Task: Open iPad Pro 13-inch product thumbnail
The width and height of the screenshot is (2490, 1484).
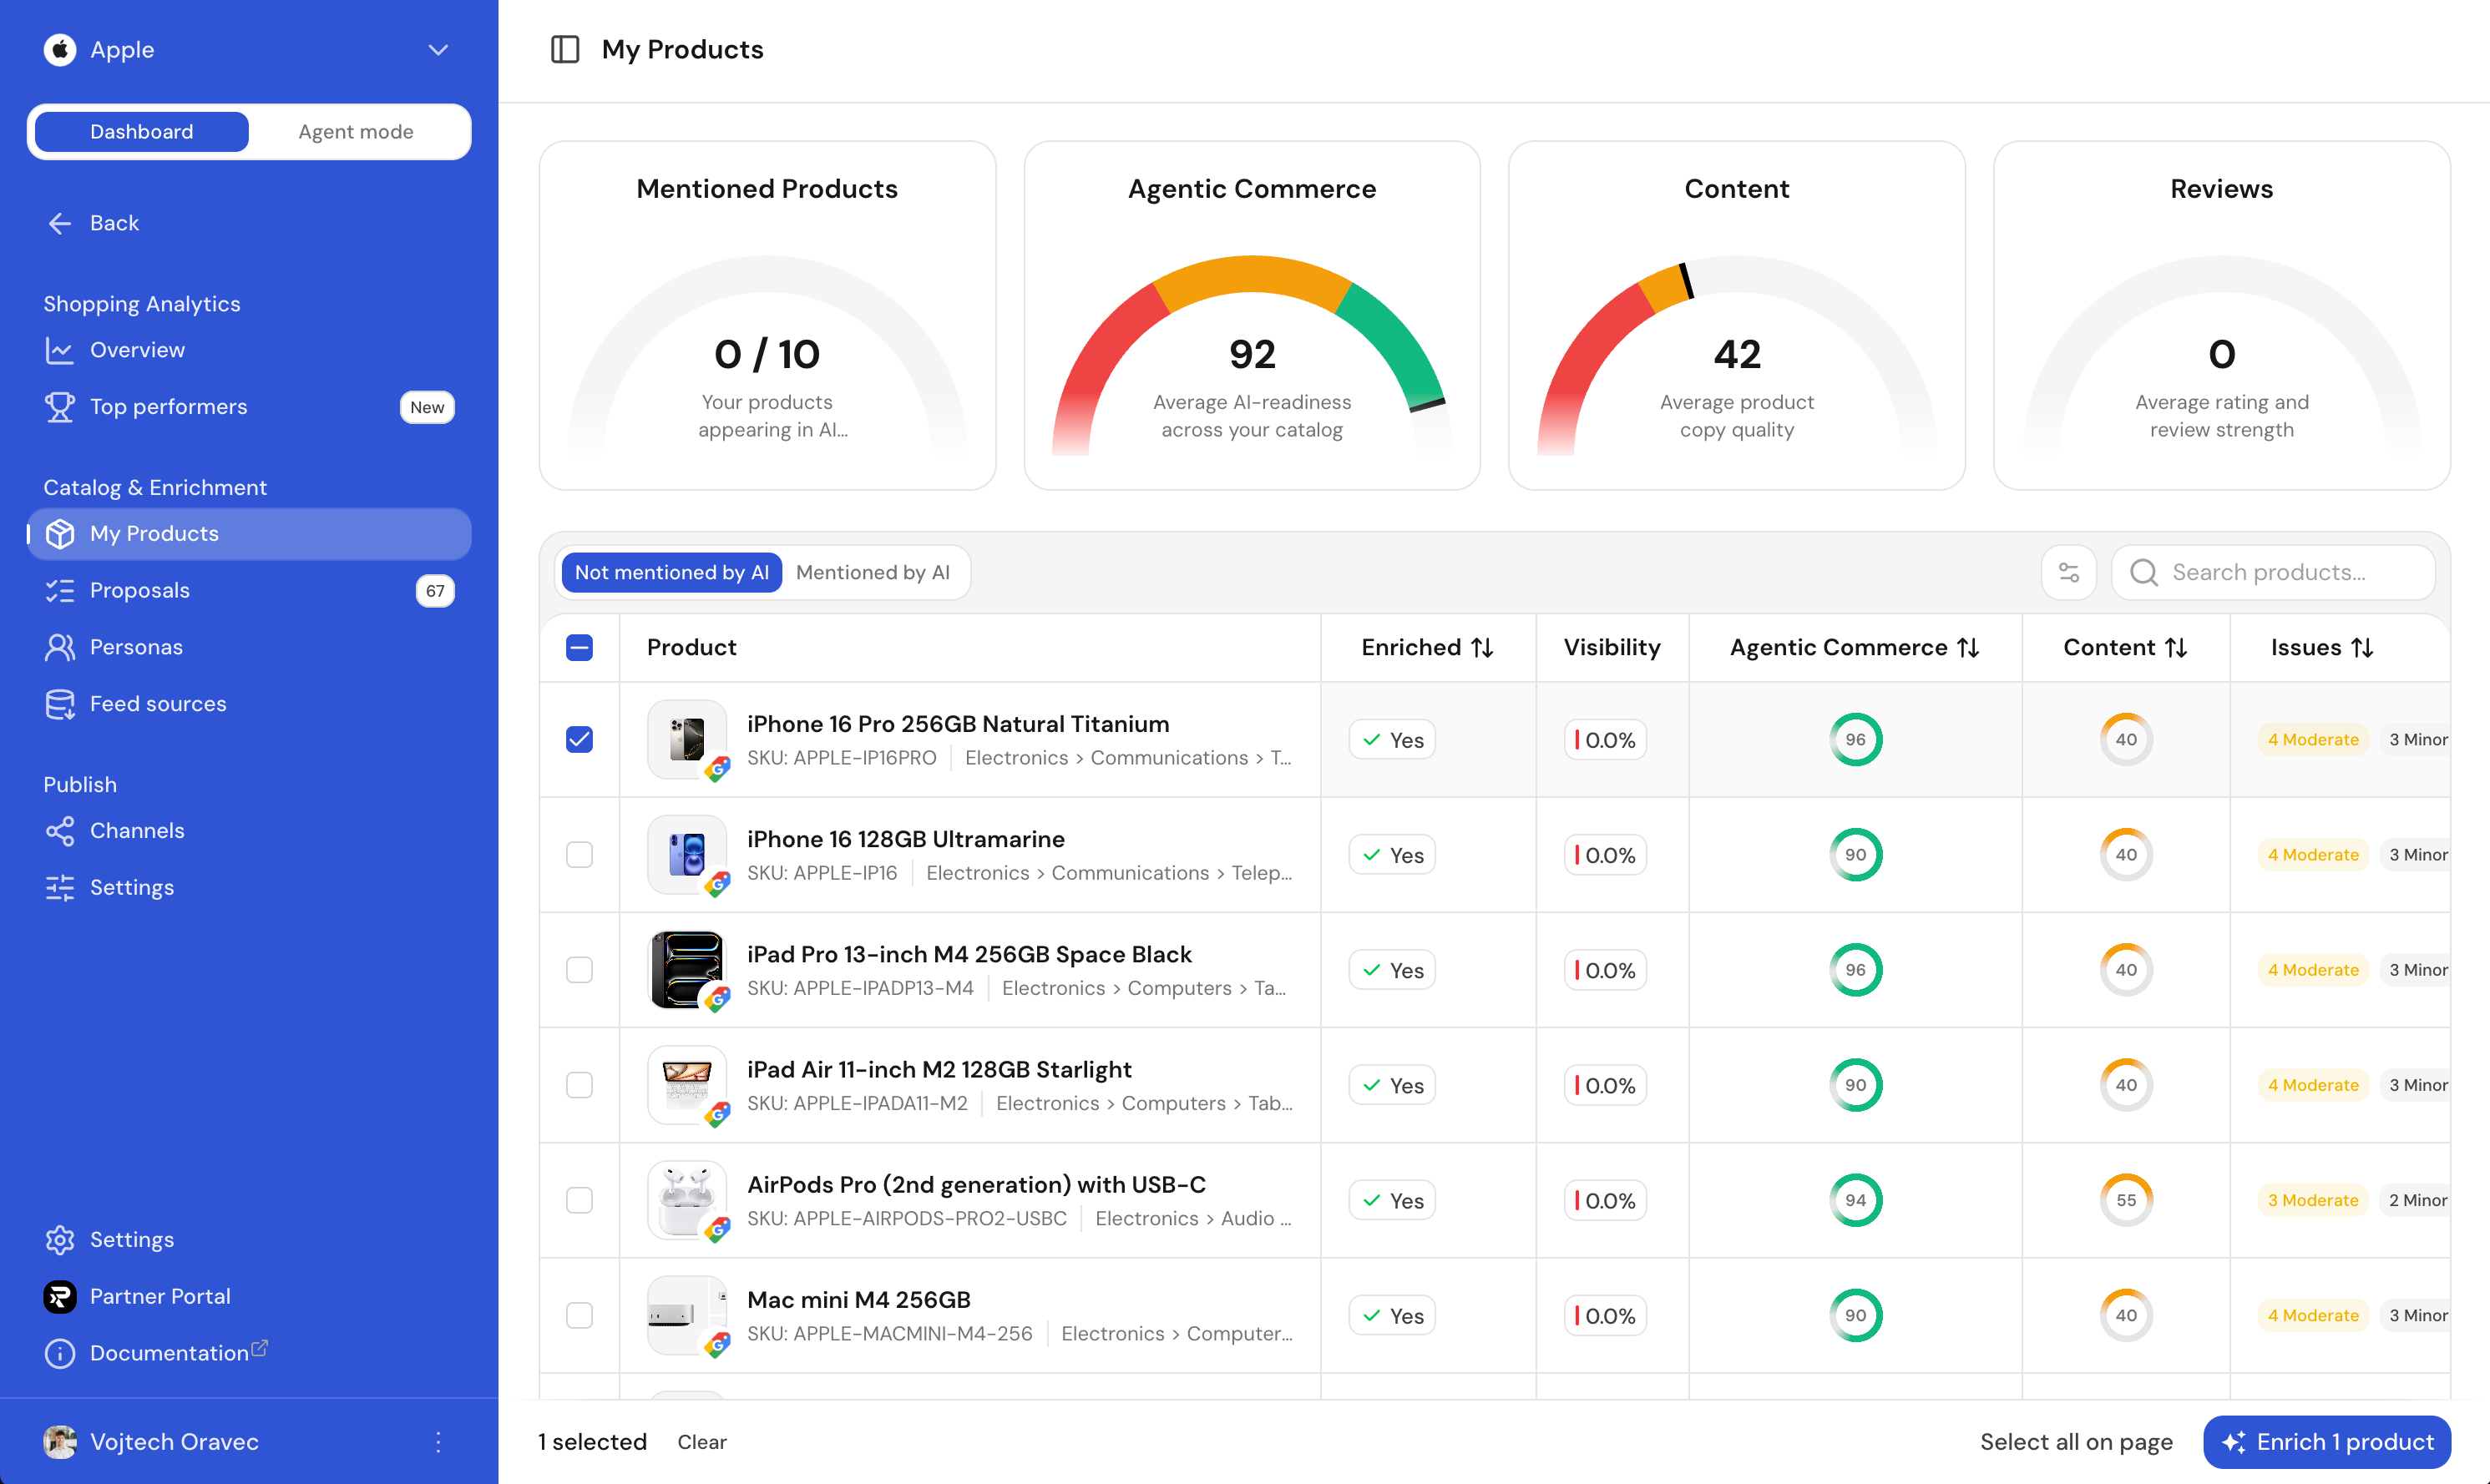Action: 686,969
